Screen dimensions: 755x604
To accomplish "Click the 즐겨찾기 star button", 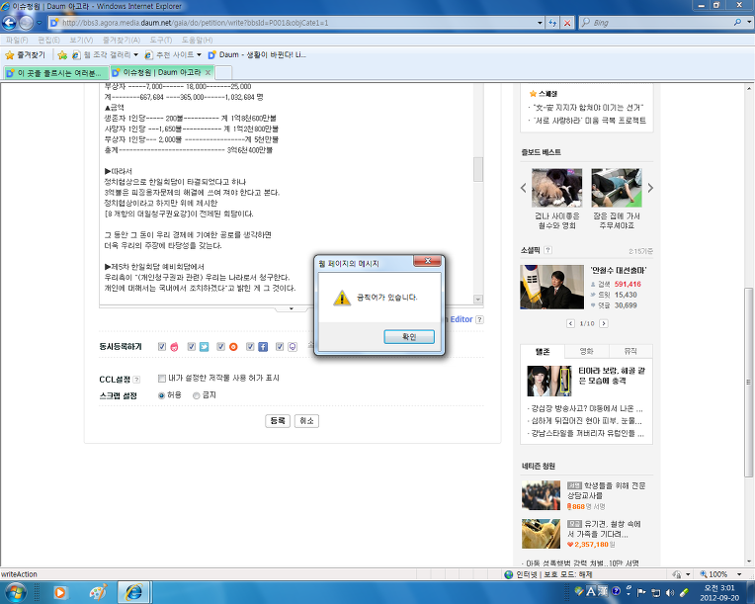I will pos(25,55).
